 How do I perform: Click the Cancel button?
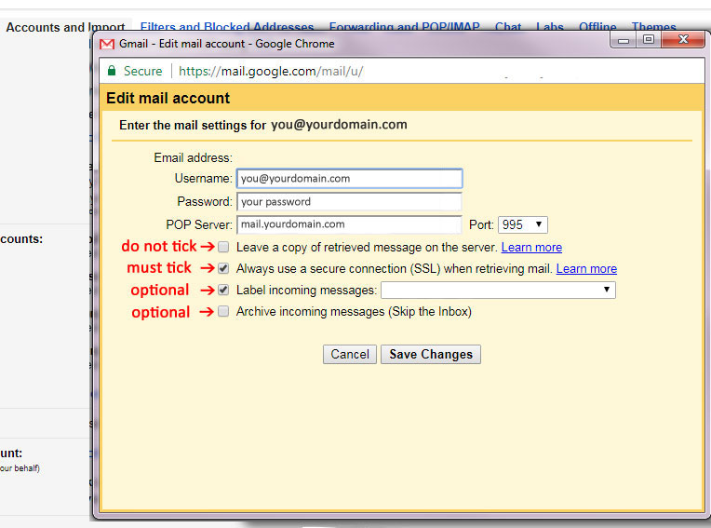pos(350,354)
